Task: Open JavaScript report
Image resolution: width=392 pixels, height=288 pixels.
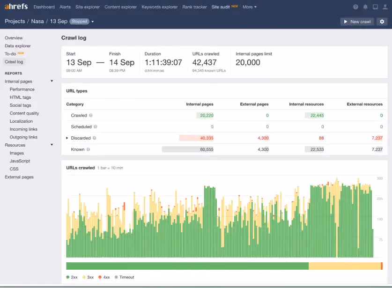Action: click(x=20, y=161)
